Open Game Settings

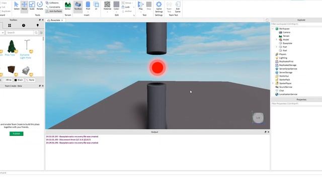click(159, 7)
